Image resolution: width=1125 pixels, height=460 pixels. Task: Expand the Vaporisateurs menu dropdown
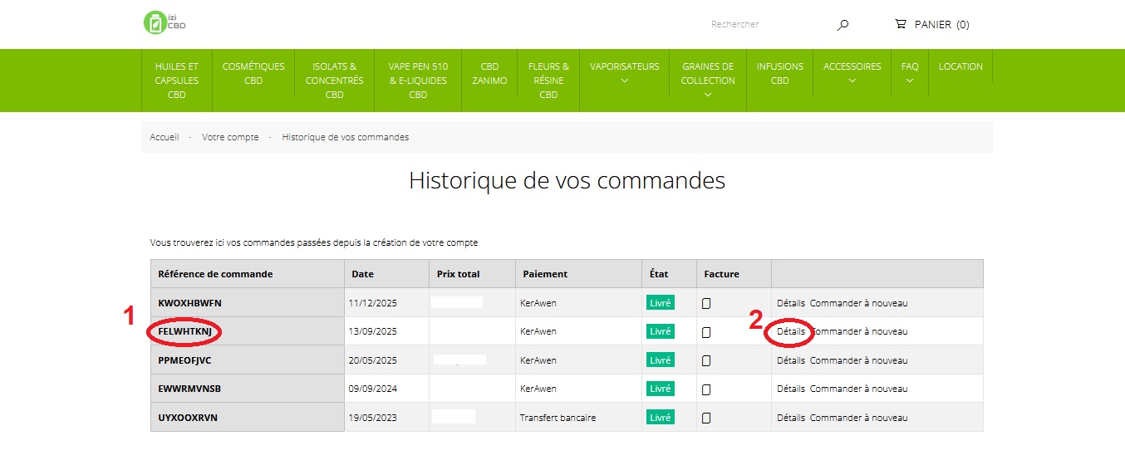624,81
